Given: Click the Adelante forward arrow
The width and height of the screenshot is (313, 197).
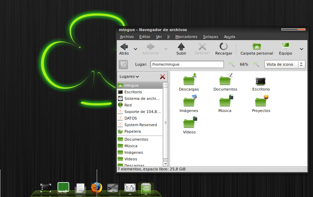Looking at the screenshot, I should [151, 49].
